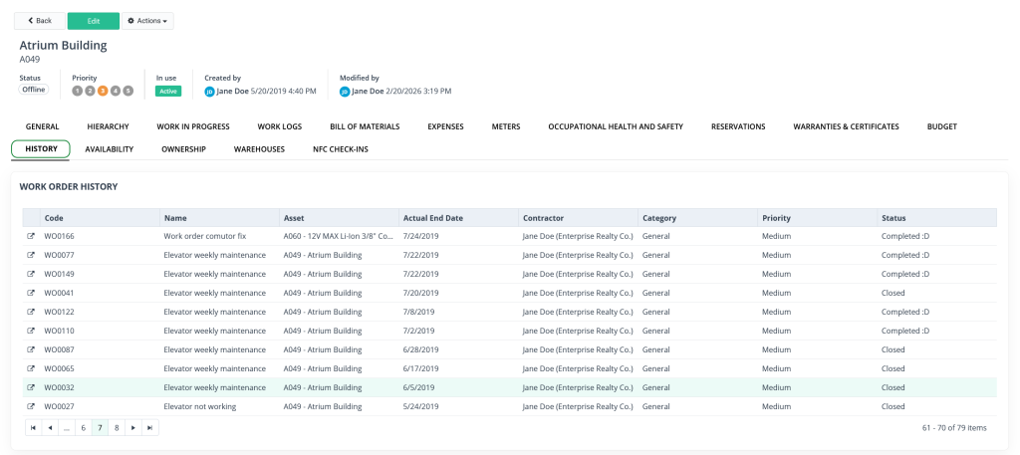Set priority to level 1
The image size is (1020, 455).
pyautogui.click(x=78, y=91)
